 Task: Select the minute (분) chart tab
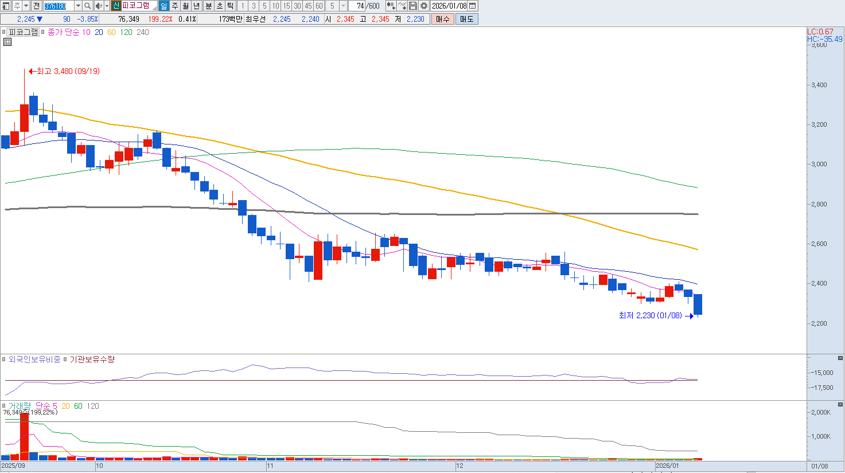point(209,6)
